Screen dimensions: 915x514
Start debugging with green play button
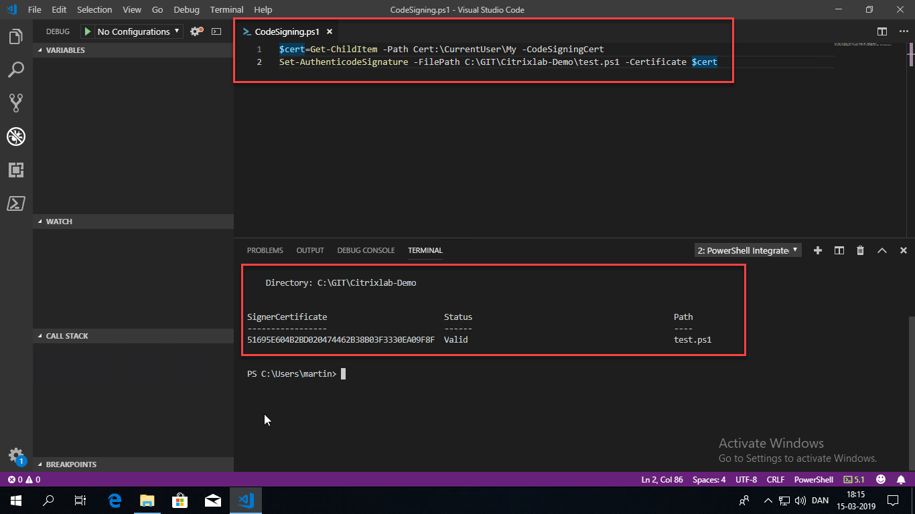click(88, 31)
